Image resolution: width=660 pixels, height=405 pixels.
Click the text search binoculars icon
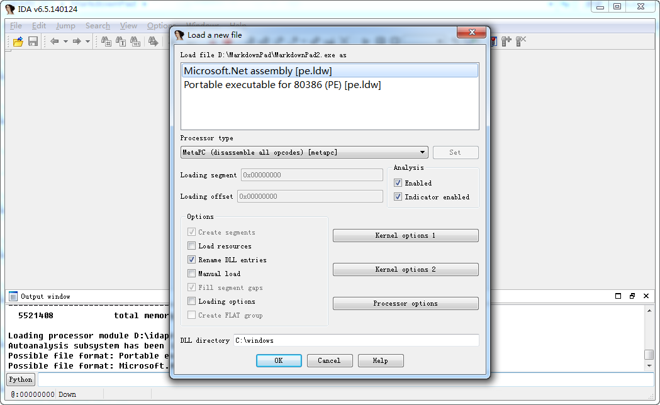click(x=121, y=42)
